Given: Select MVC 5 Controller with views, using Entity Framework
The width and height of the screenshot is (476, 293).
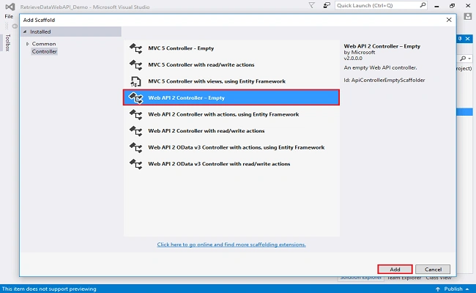Looking at the screenshot, I should coord(217,81).
